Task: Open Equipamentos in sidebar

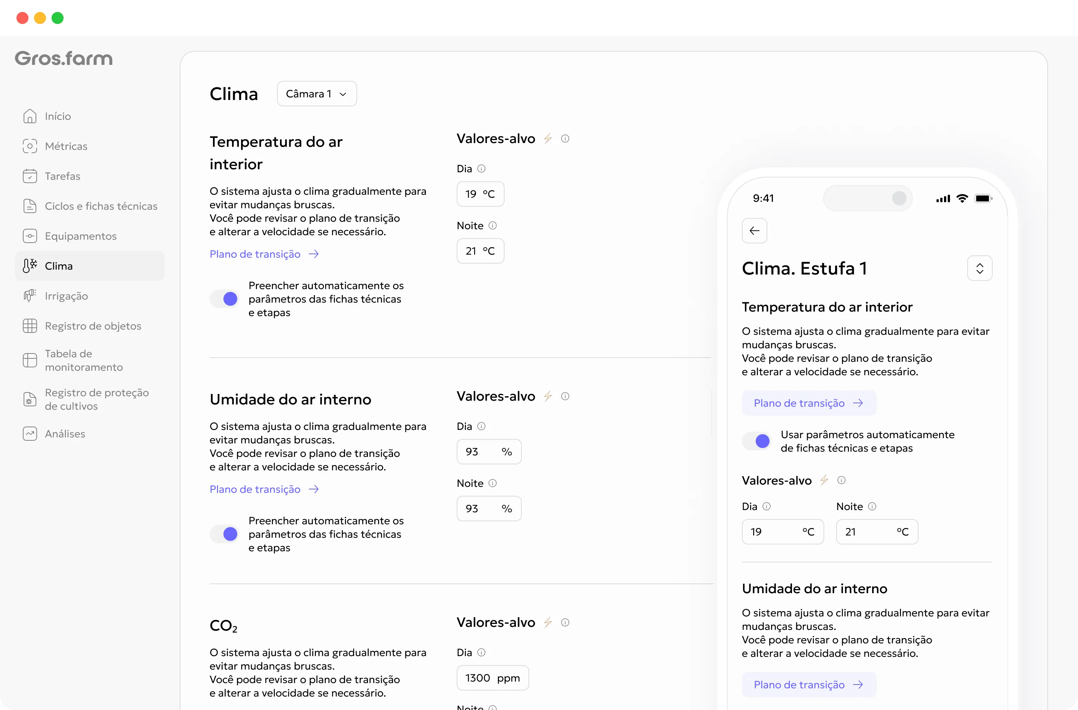Action: (x=90, y=236)
